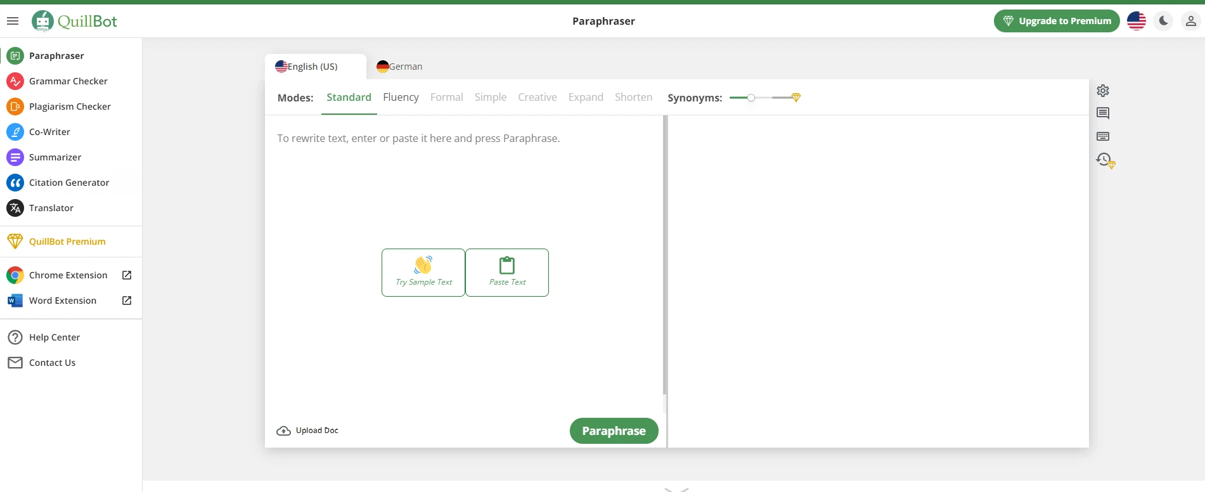Select the Creative mode
This screenshot has height=492, width=1205.
(x=538, y=97)
